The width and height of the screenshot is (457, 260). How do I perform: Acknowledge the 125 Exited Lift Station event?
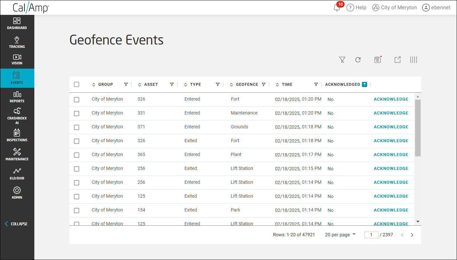pos(391,196)
